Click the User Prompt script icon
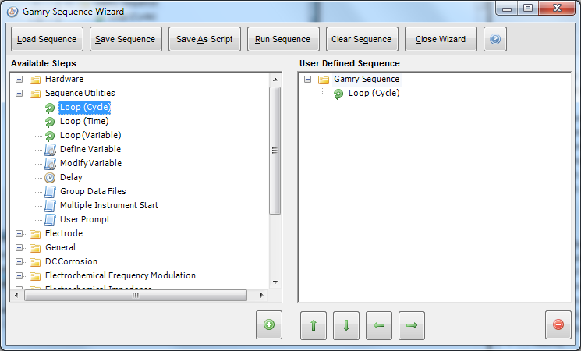 click(50, 220)
